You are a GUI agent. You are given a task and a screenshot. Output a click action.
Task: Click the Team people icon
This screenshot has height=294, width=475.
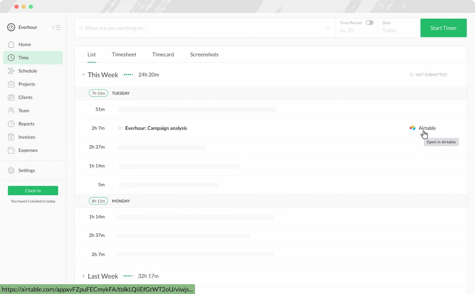coord(11,111)
